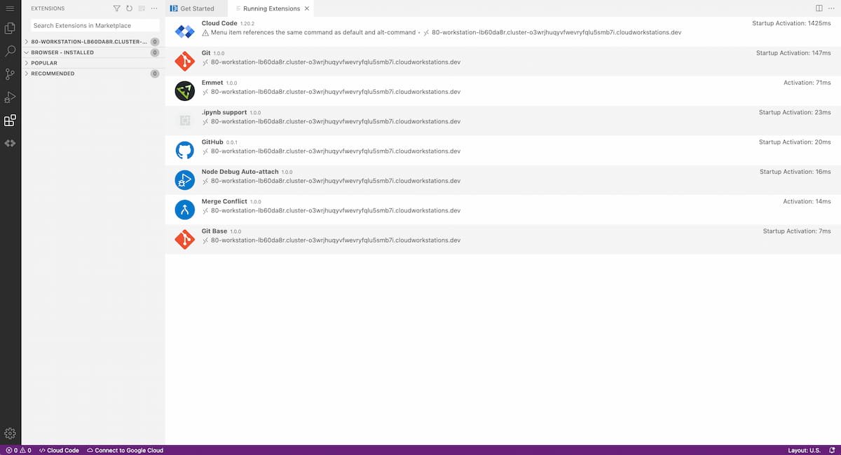Click the Split Editor icon
This screenshot has width=841, height=455.
click(x=819, y=8)
